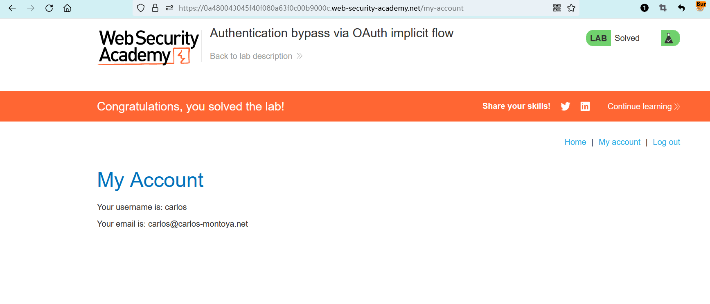The image size is (710, 304).
Task: View site security padlock info
Action: point(155,8)
